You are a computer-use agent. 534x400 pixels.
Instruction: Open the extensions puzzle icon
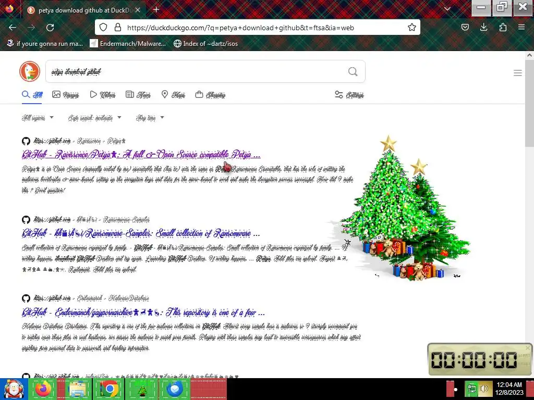503,27
